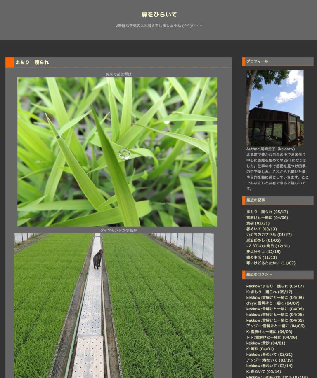This screenshot has height=378, width=317.
Task: Open comment kekkow:まもり 護られ (05/17)
Action: click(275, 286)
